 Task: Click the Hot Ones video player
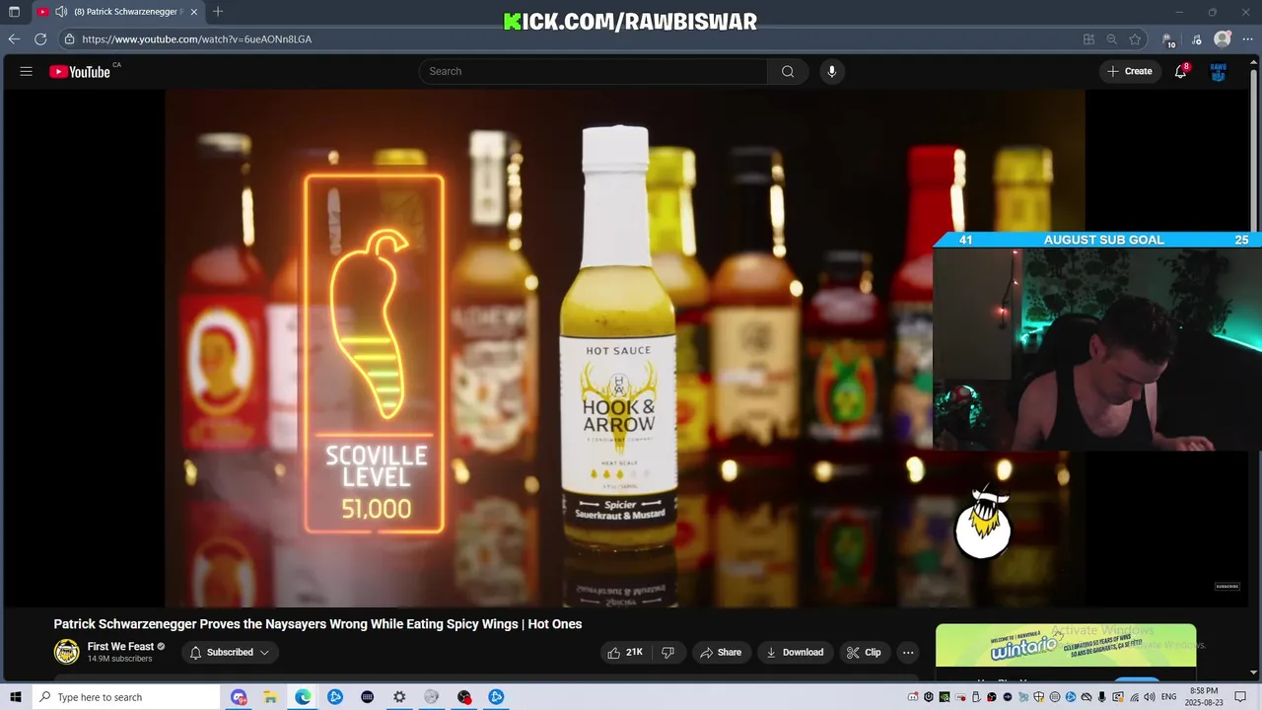[x=625, y=348]
